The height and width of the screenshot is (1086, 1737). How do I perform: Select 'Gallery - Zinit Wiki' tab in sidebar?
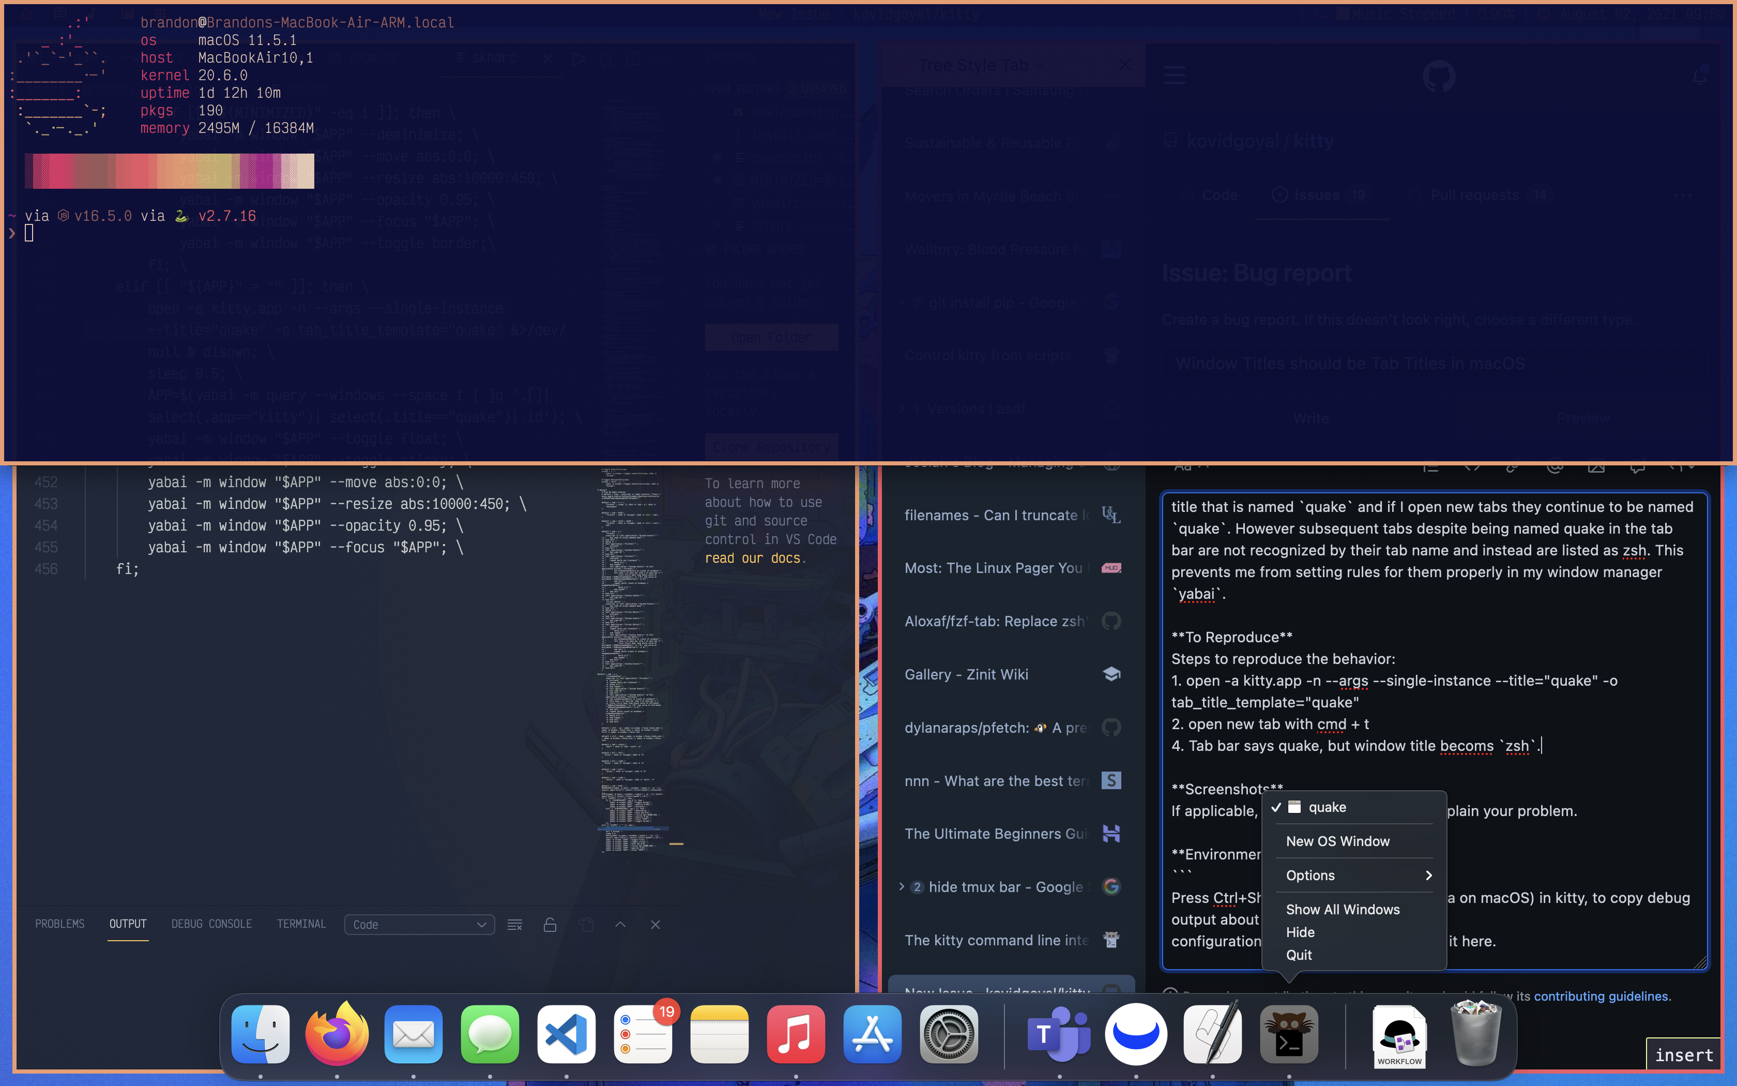point(966,674)
